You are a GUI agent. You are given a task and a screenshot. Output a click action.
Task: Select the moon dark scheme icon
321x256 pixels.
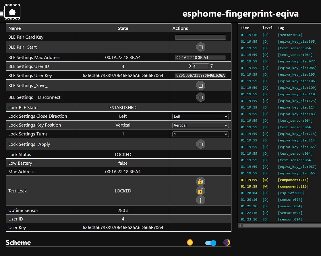(227, 242)
